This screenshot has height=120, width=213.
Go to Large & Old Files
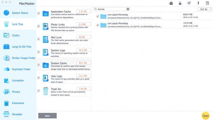[22, 47]
